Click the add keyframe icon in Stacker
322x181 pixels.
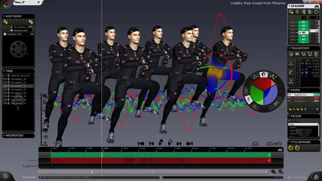click(x=291, y=12)
